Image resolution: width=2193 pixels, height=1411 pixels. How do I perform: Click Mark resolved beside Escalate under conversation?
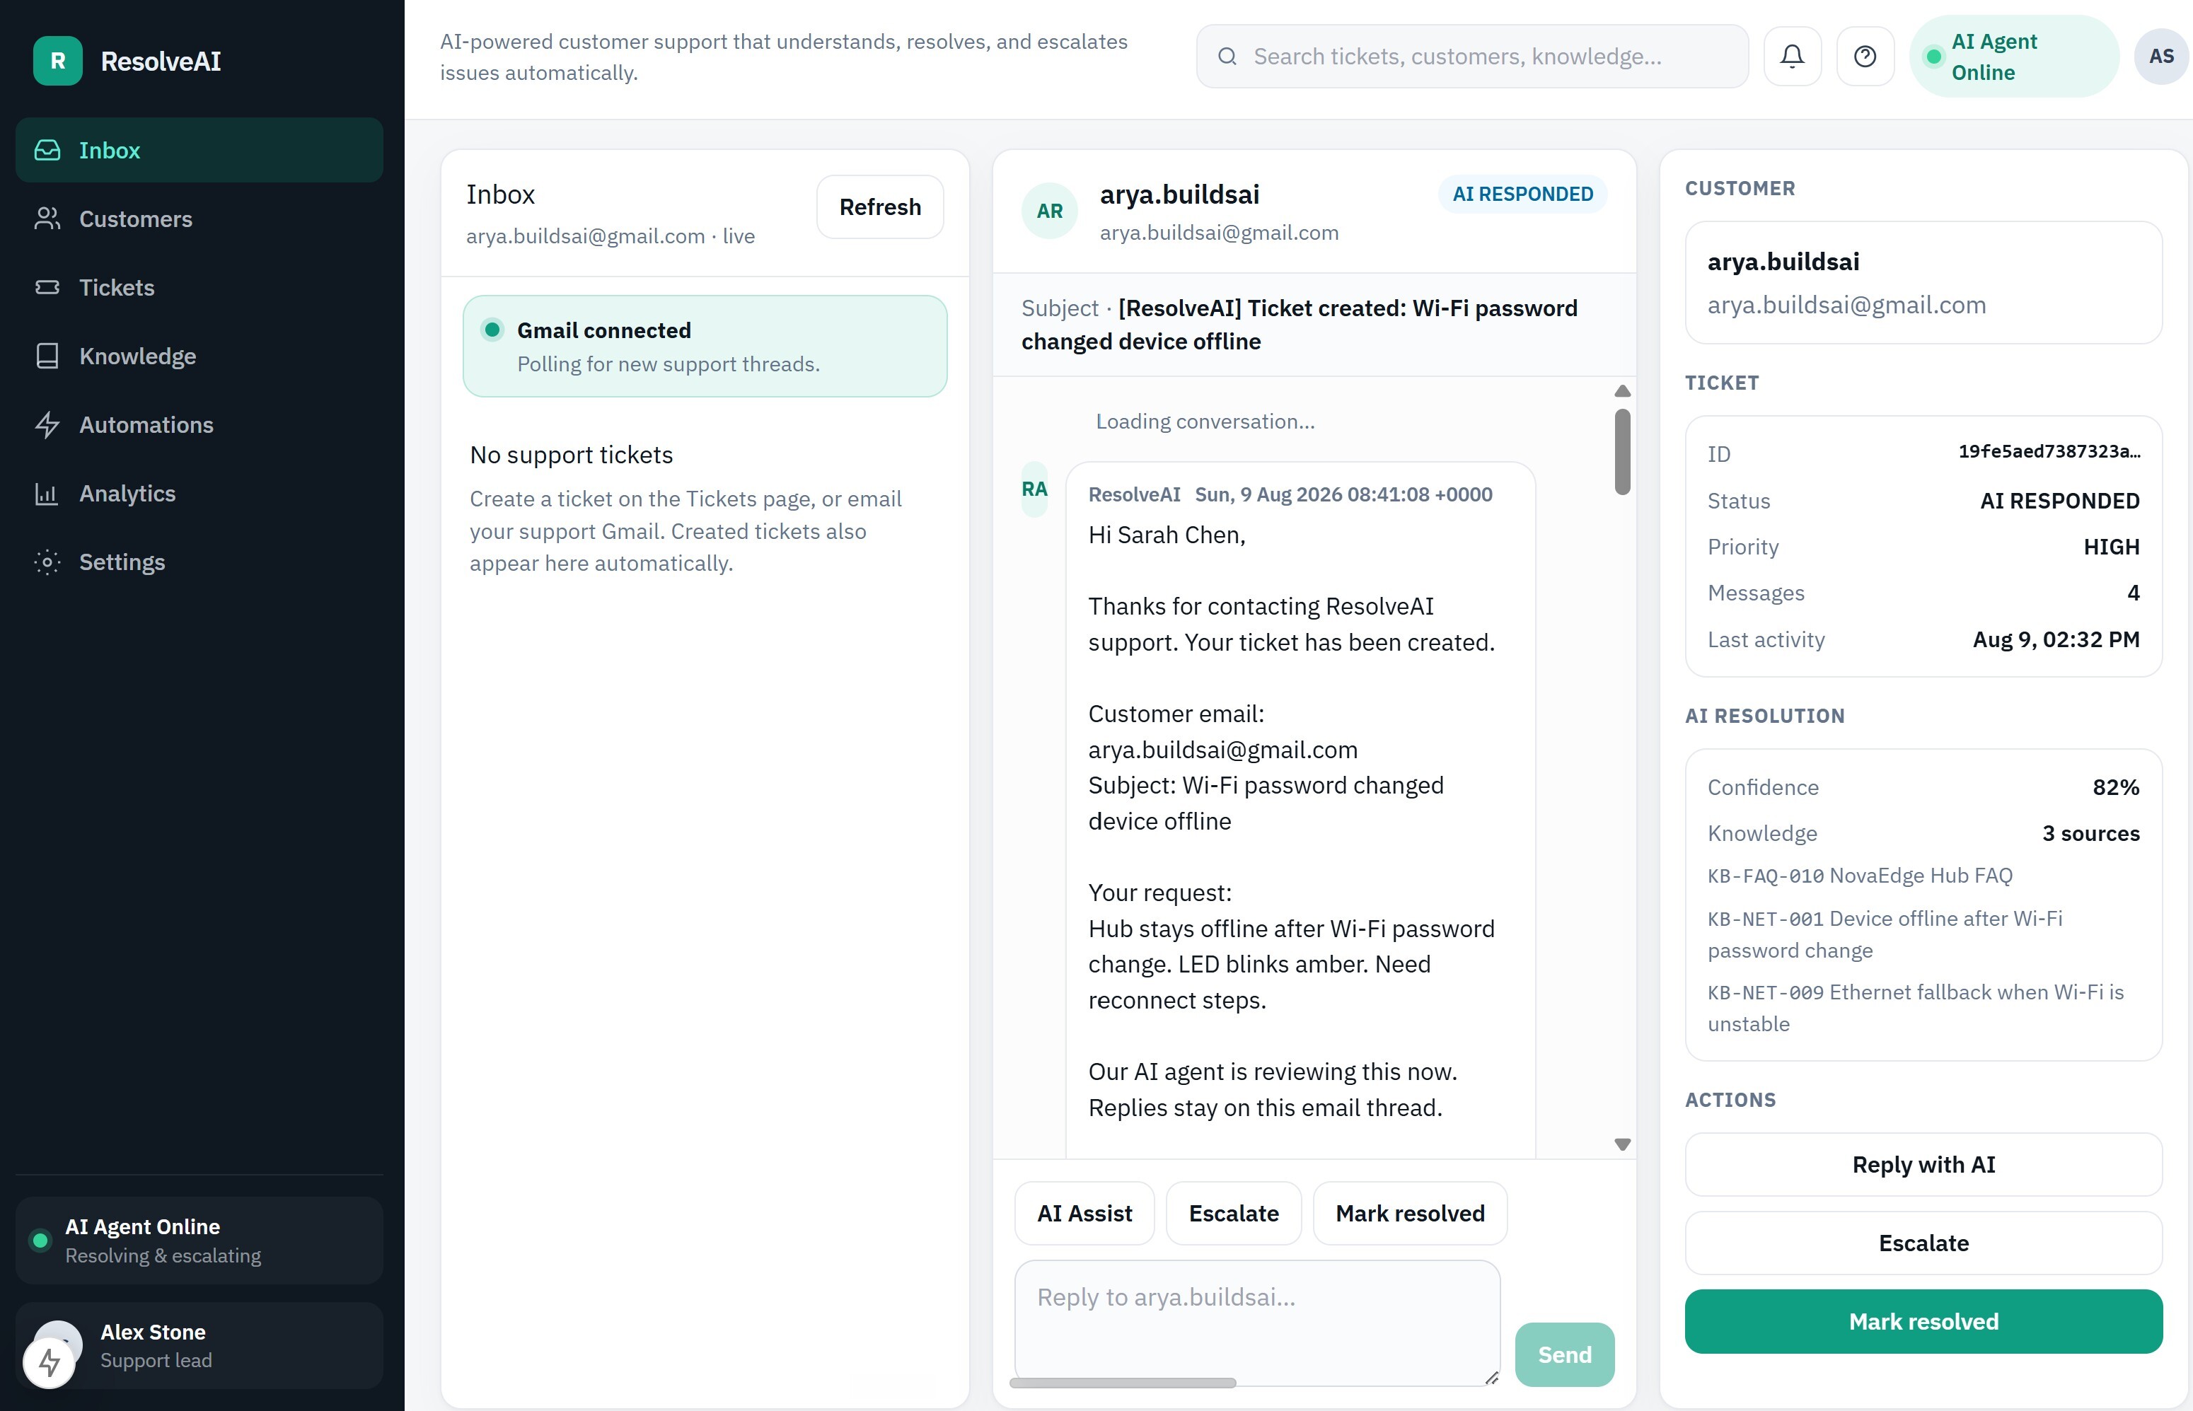[x=1409, y=1213]
